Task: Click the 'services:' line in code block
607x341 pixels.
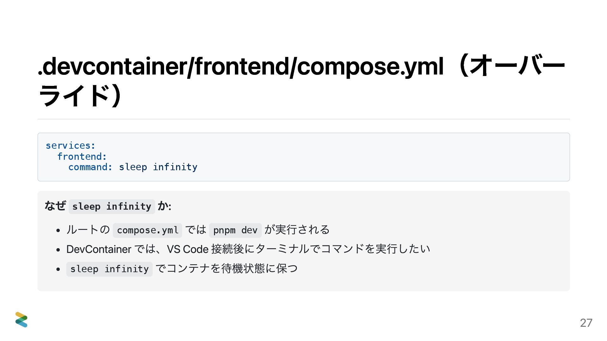Action: pos(71,146)
